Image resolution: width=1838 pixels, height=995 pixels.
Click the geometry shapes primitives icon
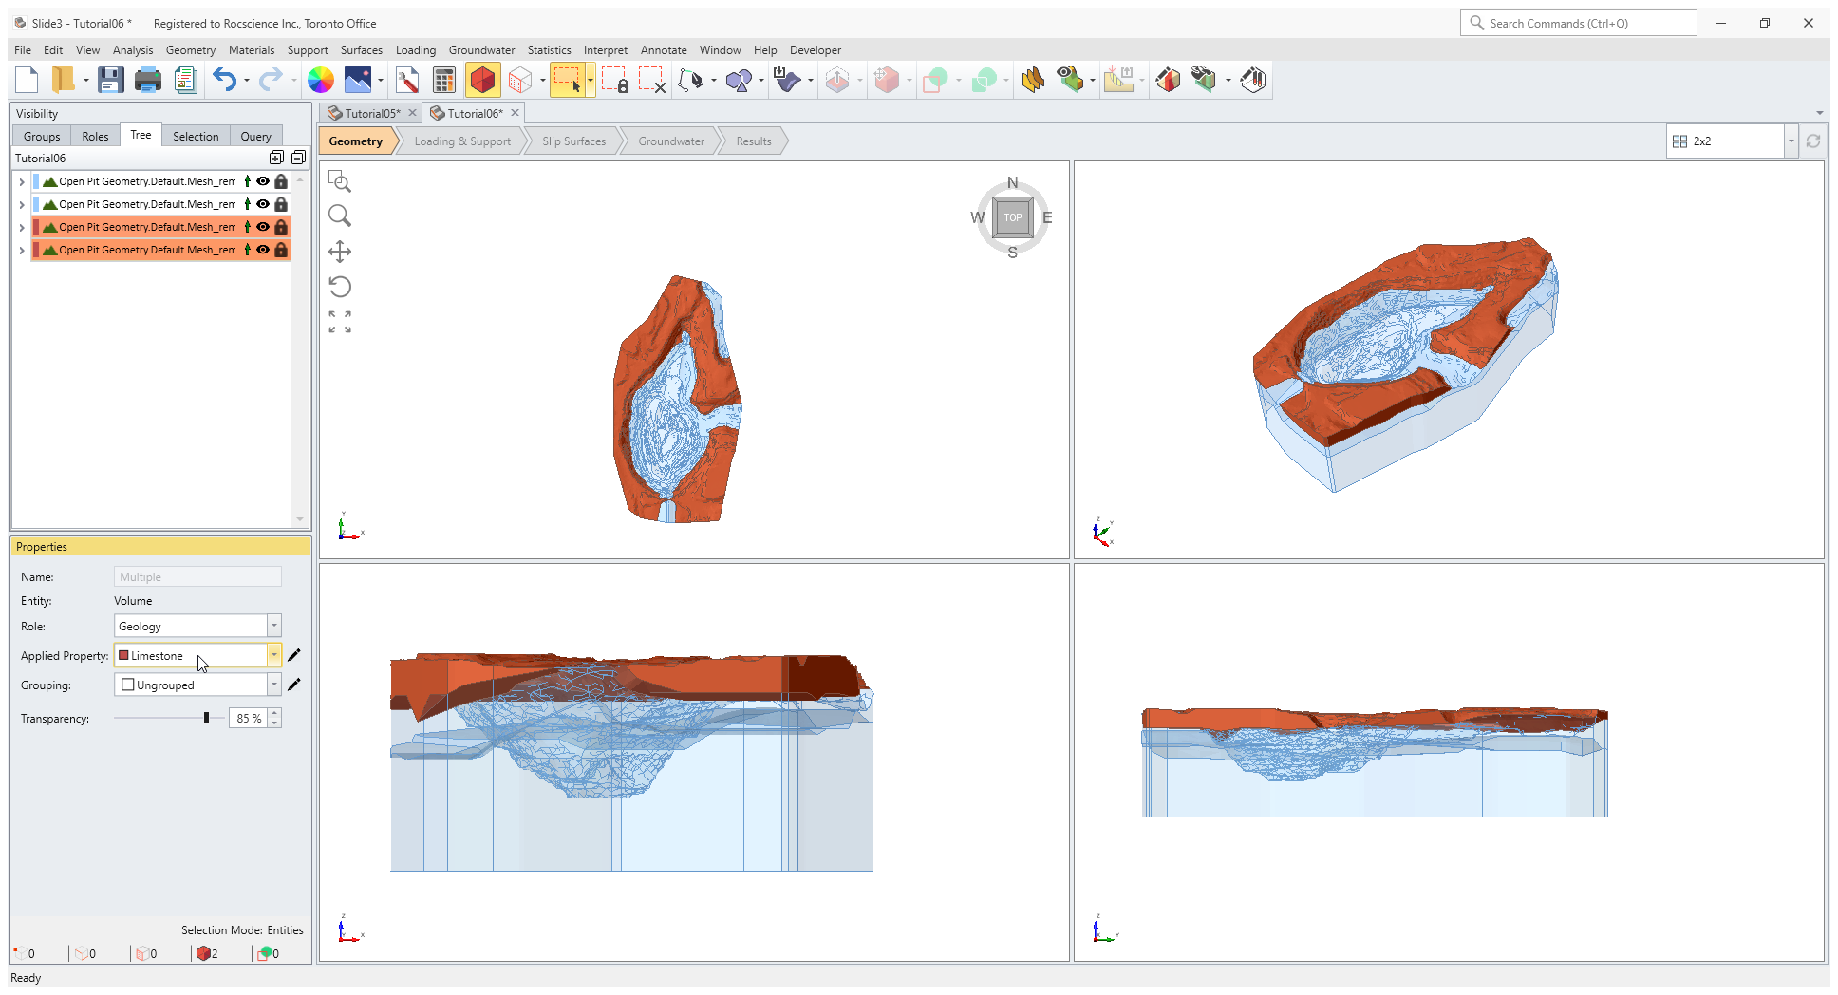739,81
